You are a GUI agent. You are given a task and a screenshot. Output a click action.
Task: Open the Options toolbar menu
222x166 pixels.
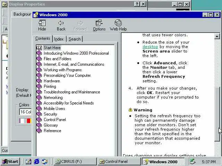coord(99,25)
